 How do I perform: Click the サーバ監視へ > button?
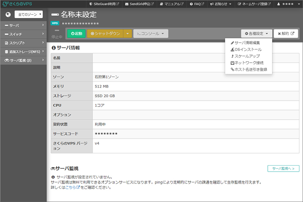point(283,169)
